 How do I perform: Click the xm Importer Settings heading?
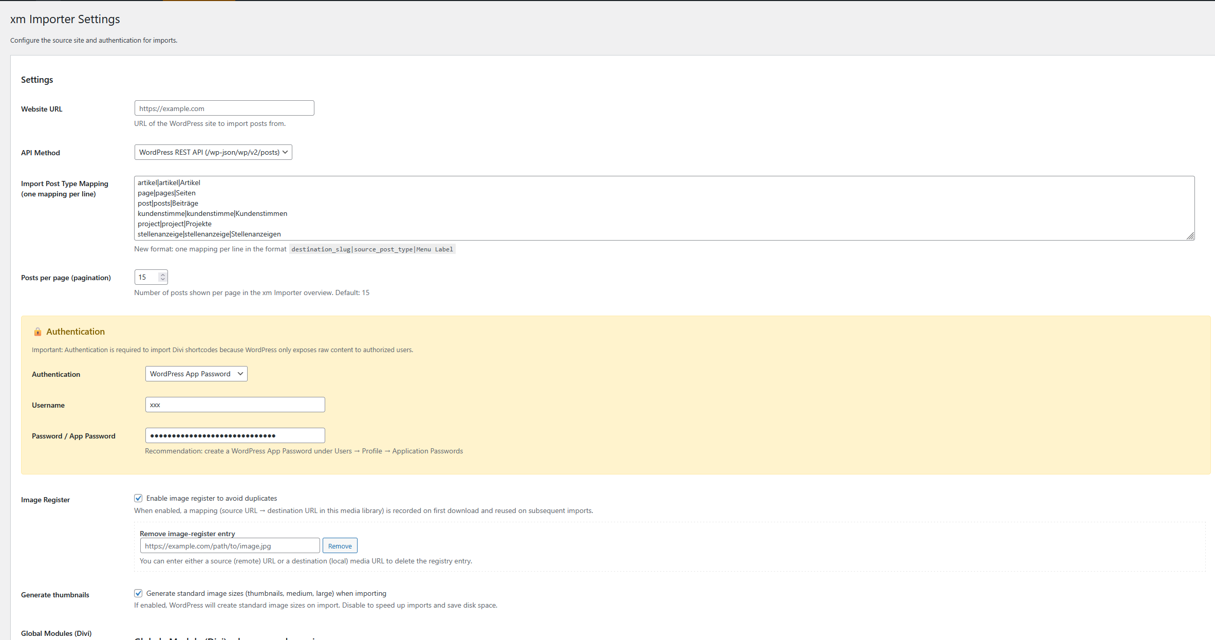pos(65,19)
